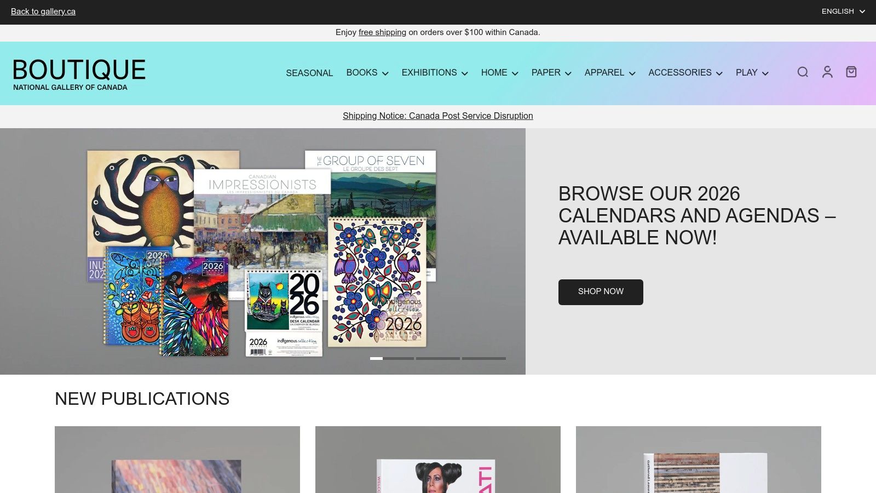Open the first new publication thumbnail
Viewport: 876px width, 493px height.
[x=177, y=460]
